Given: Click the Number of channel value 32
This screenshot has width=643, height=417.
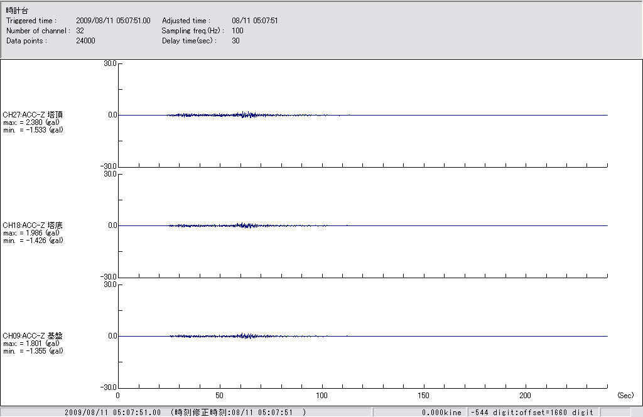Looking at the screenshot, I should tap(80, 31).
